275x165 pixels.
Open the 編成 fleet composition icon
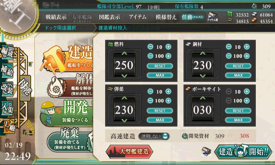pyautogui.click(x=7, y=52)
